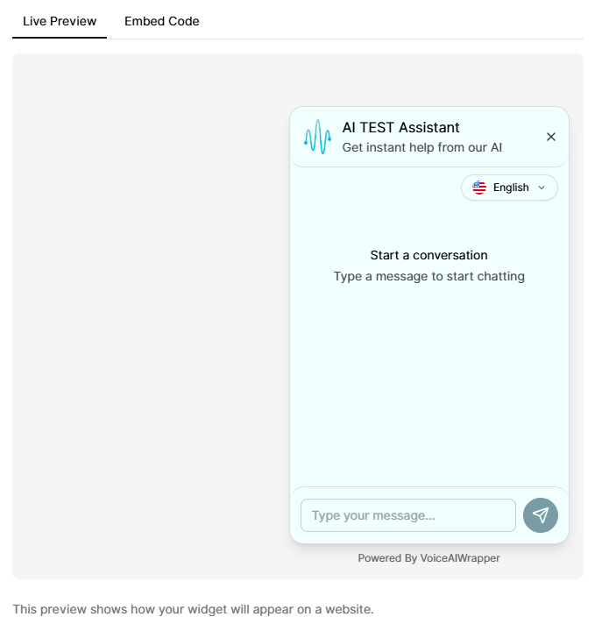The image size is (616, 624).
Task: Click the empty chat conversation area
Action: click(x=428, y=386)
